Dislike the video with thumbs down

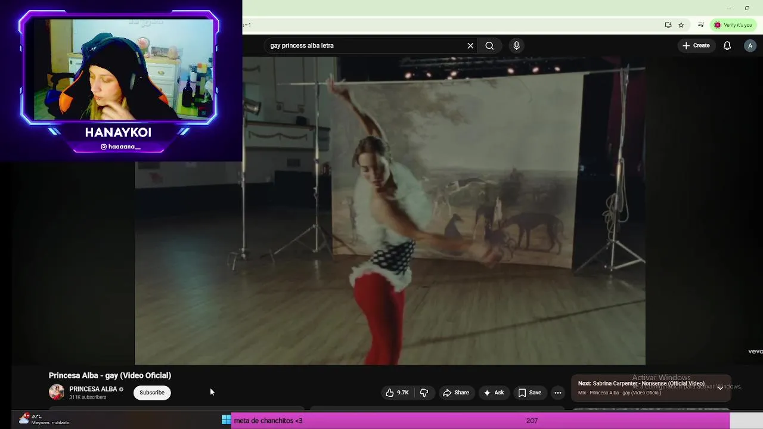pos(424,393)
